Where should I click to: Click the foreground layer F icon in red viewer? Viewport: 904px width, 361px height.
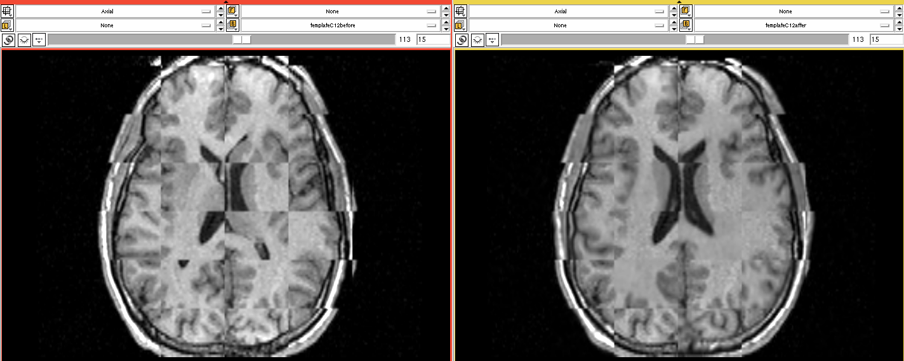[x=232, y=11]
